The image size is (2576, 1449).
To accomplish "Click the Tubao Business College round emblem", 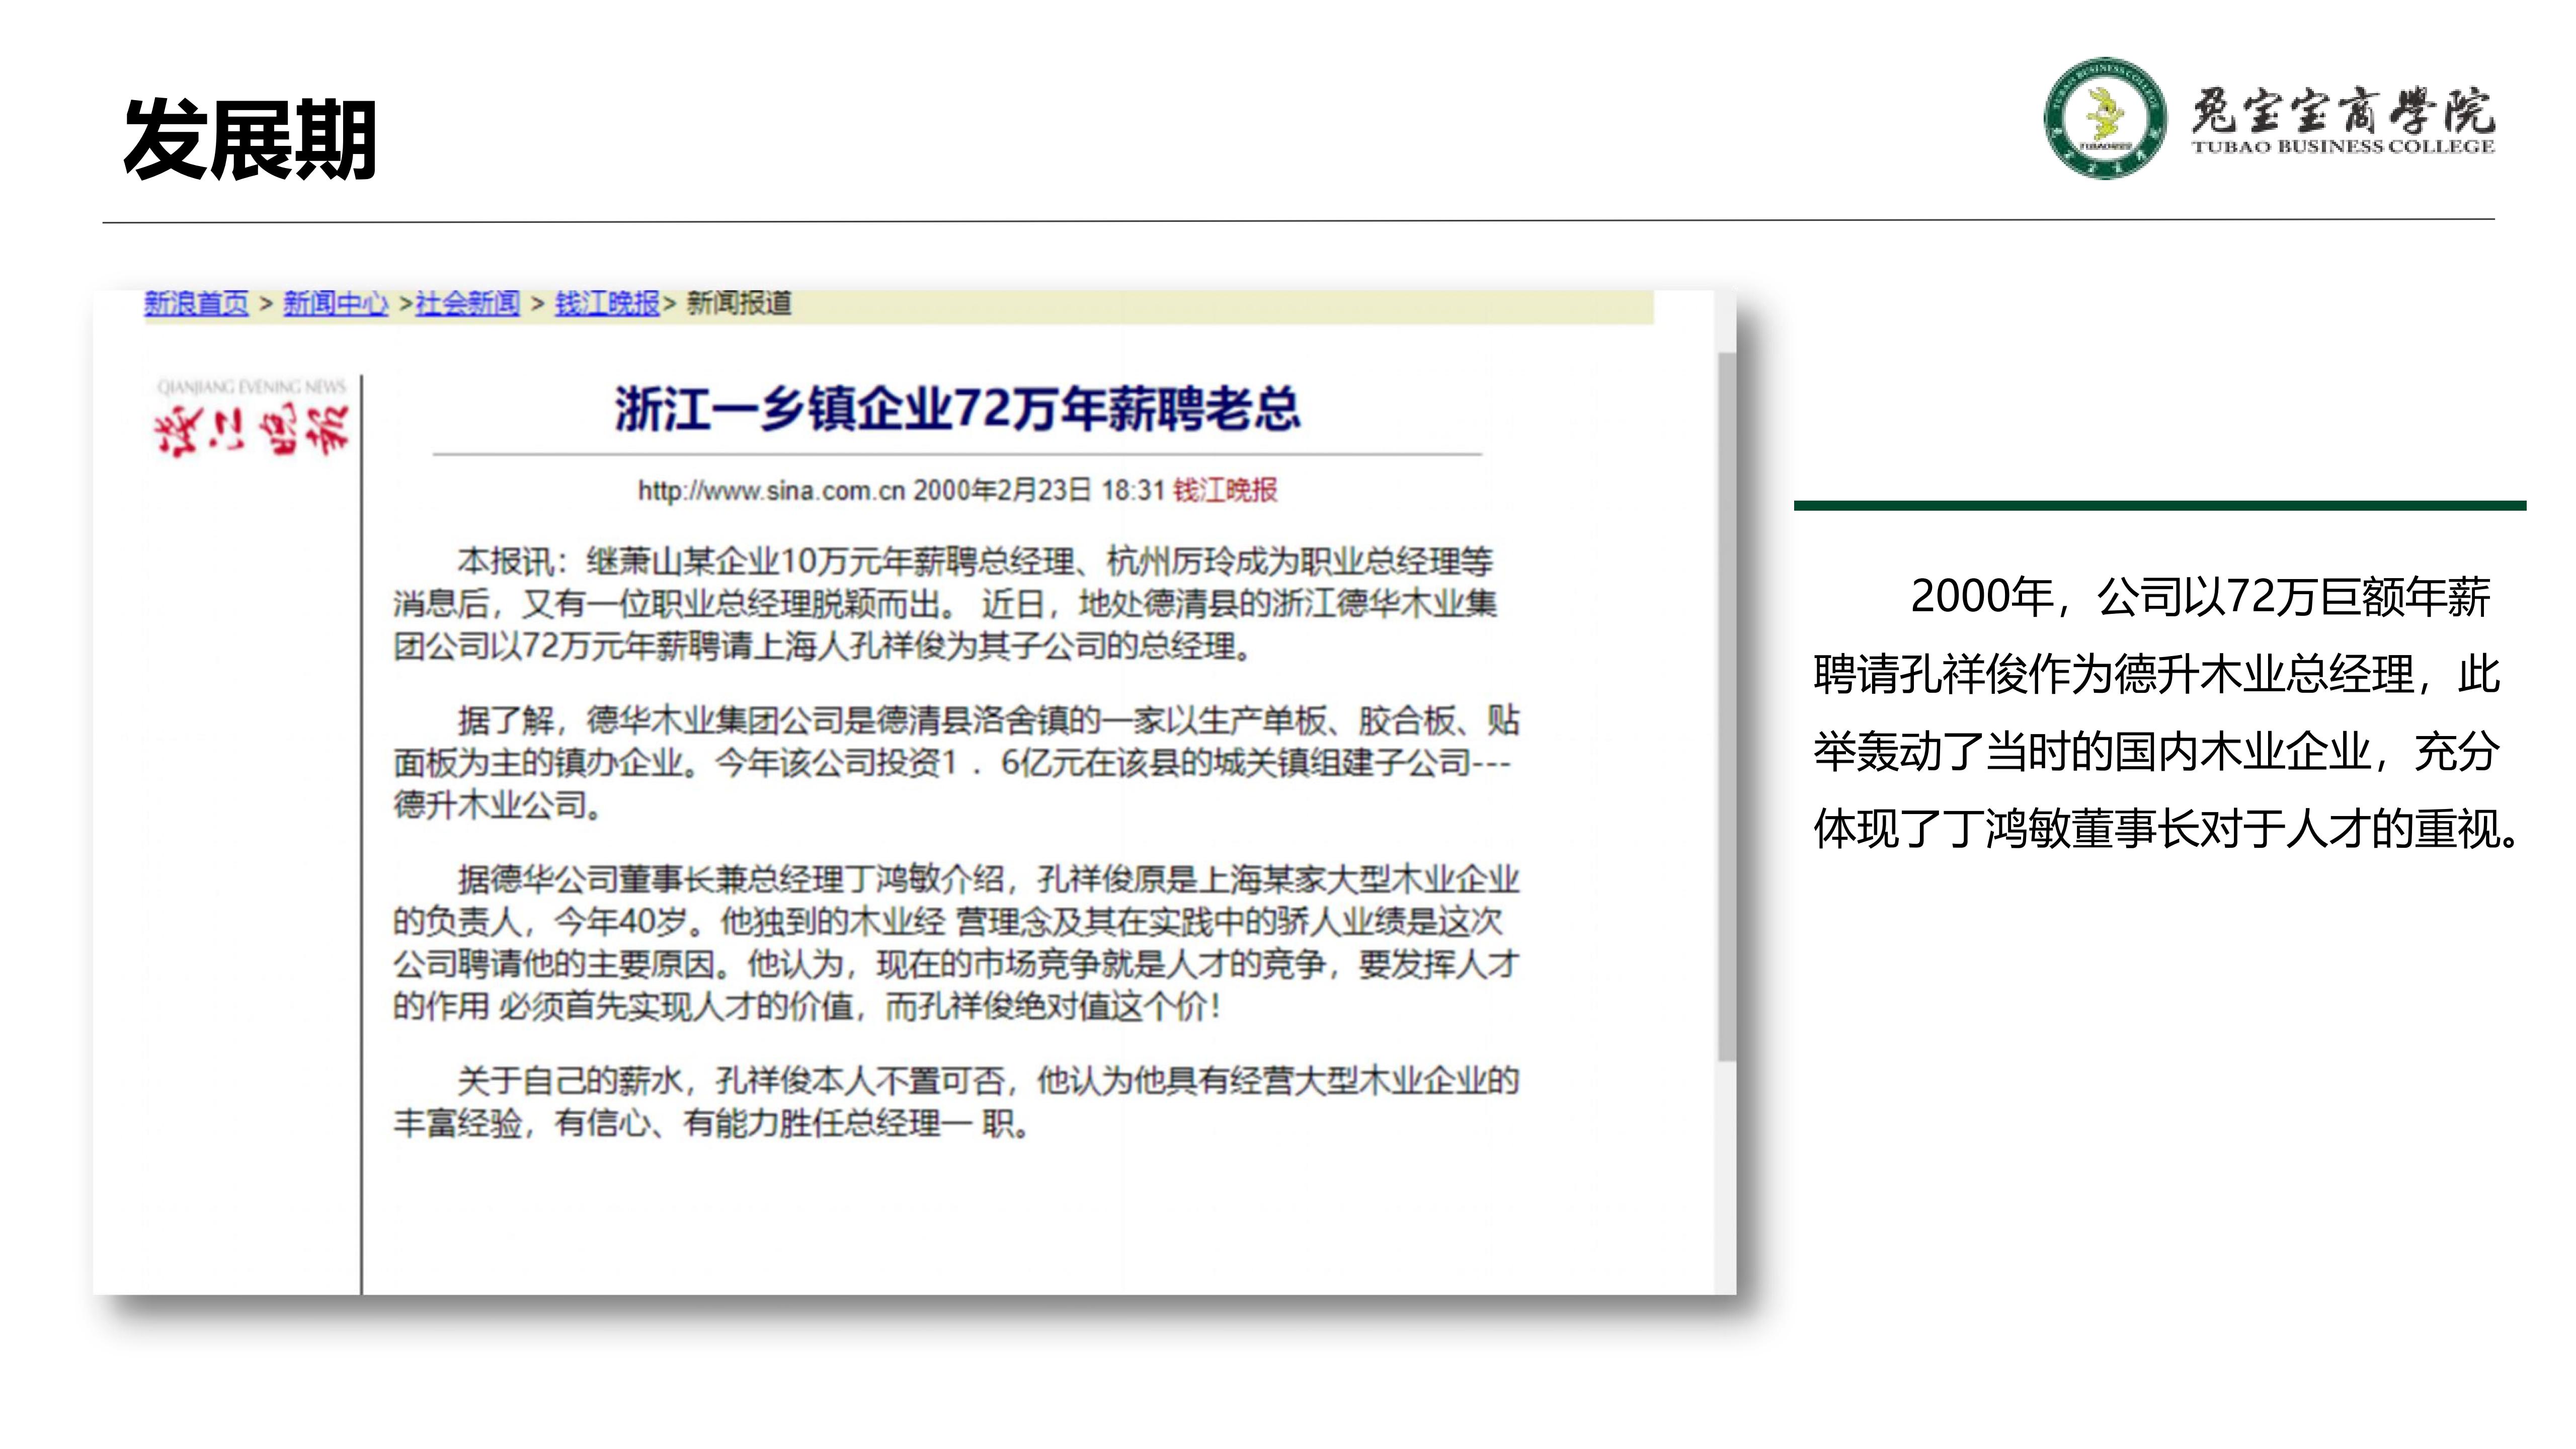I will click(x=2105, y=118).
